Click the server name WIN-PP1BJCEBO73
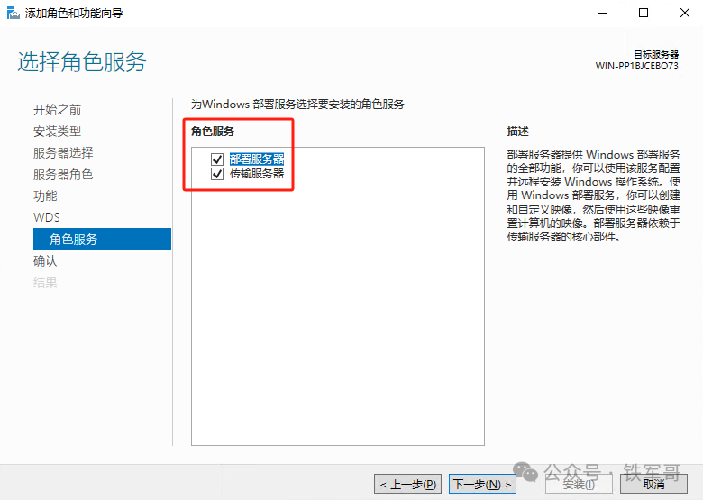This screenshot has height=500, width=703. (636, 66)
